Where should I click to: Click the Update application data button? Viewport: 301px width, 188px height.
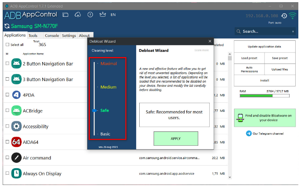[x=264, y=46]
